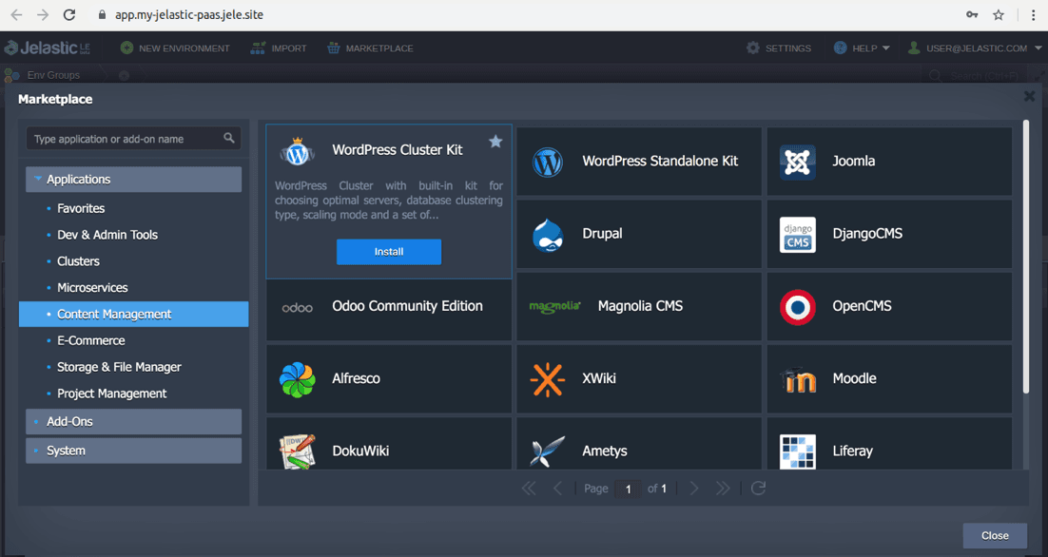This screenshot has height=557, width=1048.
Task: Open the browser three-dot menu
Action: 1034,14
